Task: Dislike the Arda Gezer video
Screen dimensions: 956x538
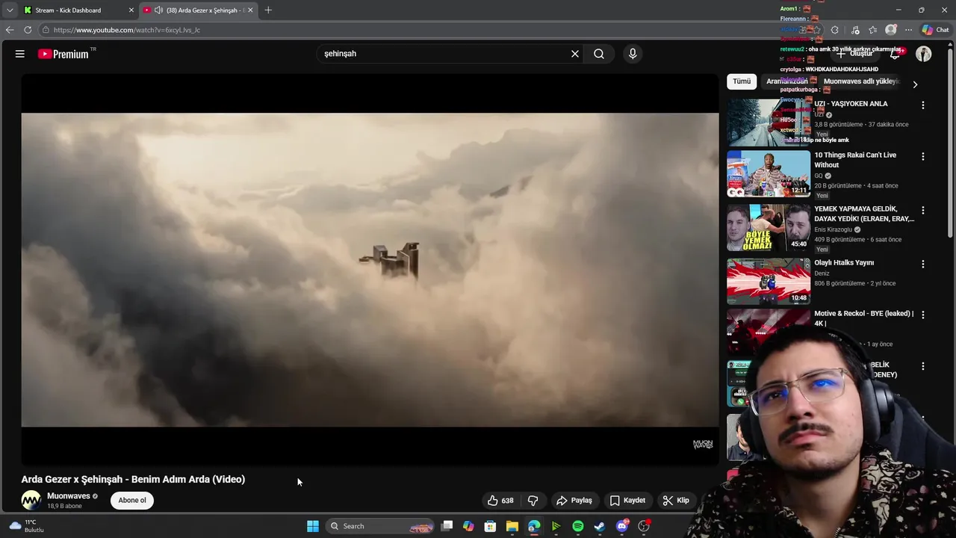Action: click(x=533, y=501)
